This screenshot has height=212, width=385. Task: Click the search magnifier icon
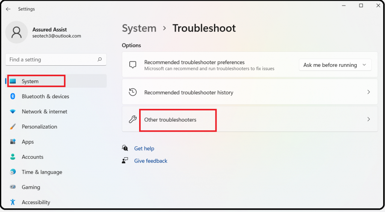[99, 59]
